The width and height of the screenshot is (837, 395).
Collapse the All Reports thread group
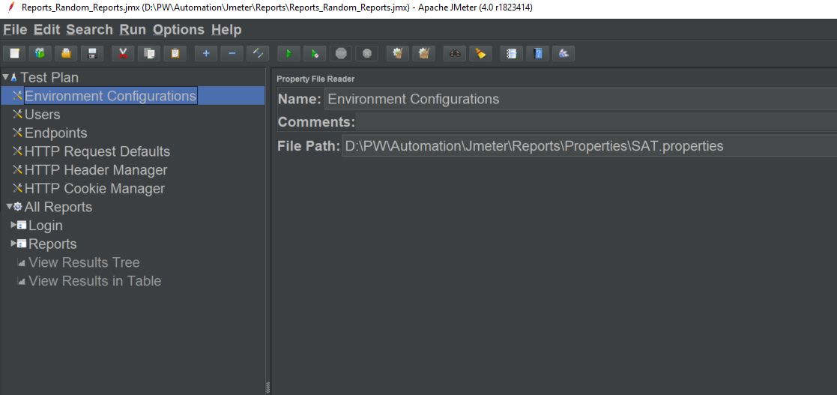[x=9, y=207]
